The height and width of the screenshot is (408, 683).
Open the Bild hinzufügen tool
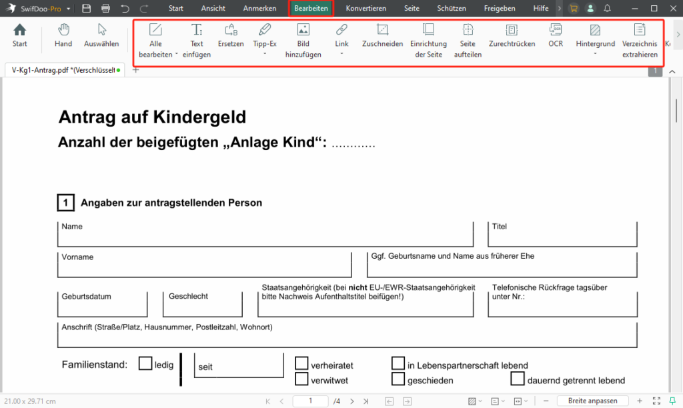303,40
